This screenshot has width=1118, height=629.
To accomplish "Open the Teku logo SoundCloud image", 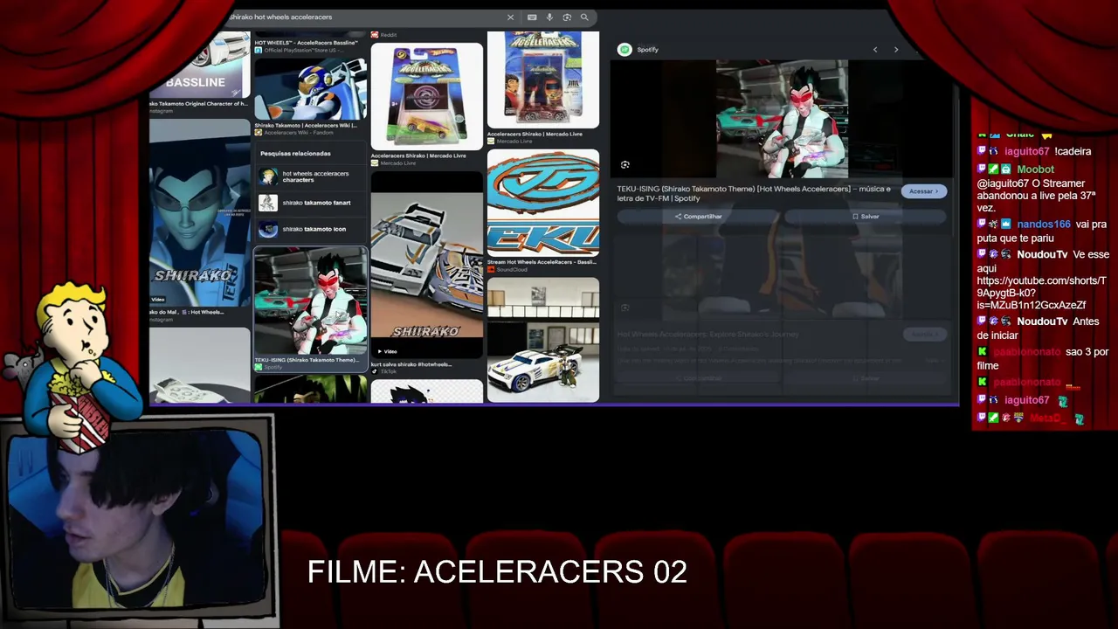I will coord(543,203).
